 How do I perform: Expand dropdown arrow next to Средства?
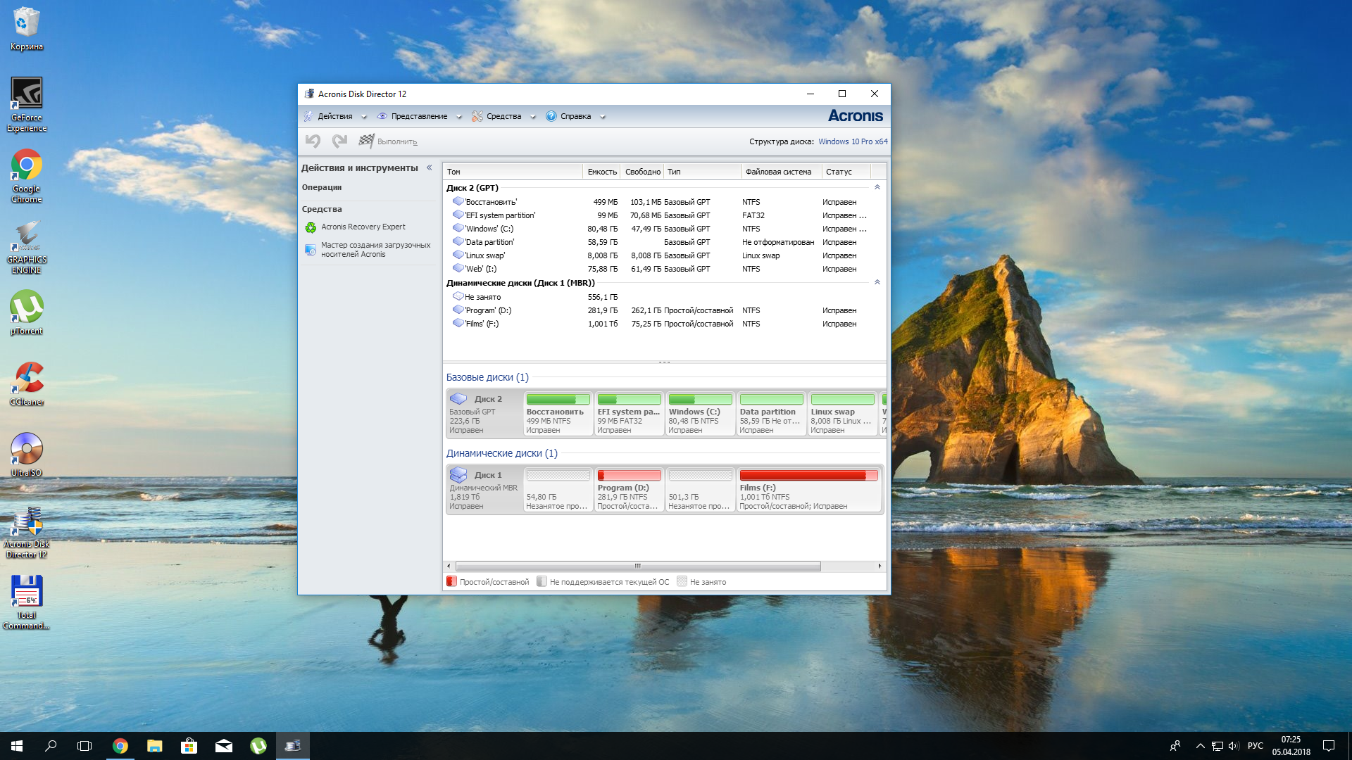coord(533,117)
